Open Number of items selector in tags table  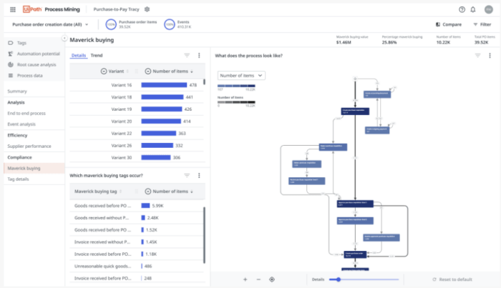click(x=147, y=192)
